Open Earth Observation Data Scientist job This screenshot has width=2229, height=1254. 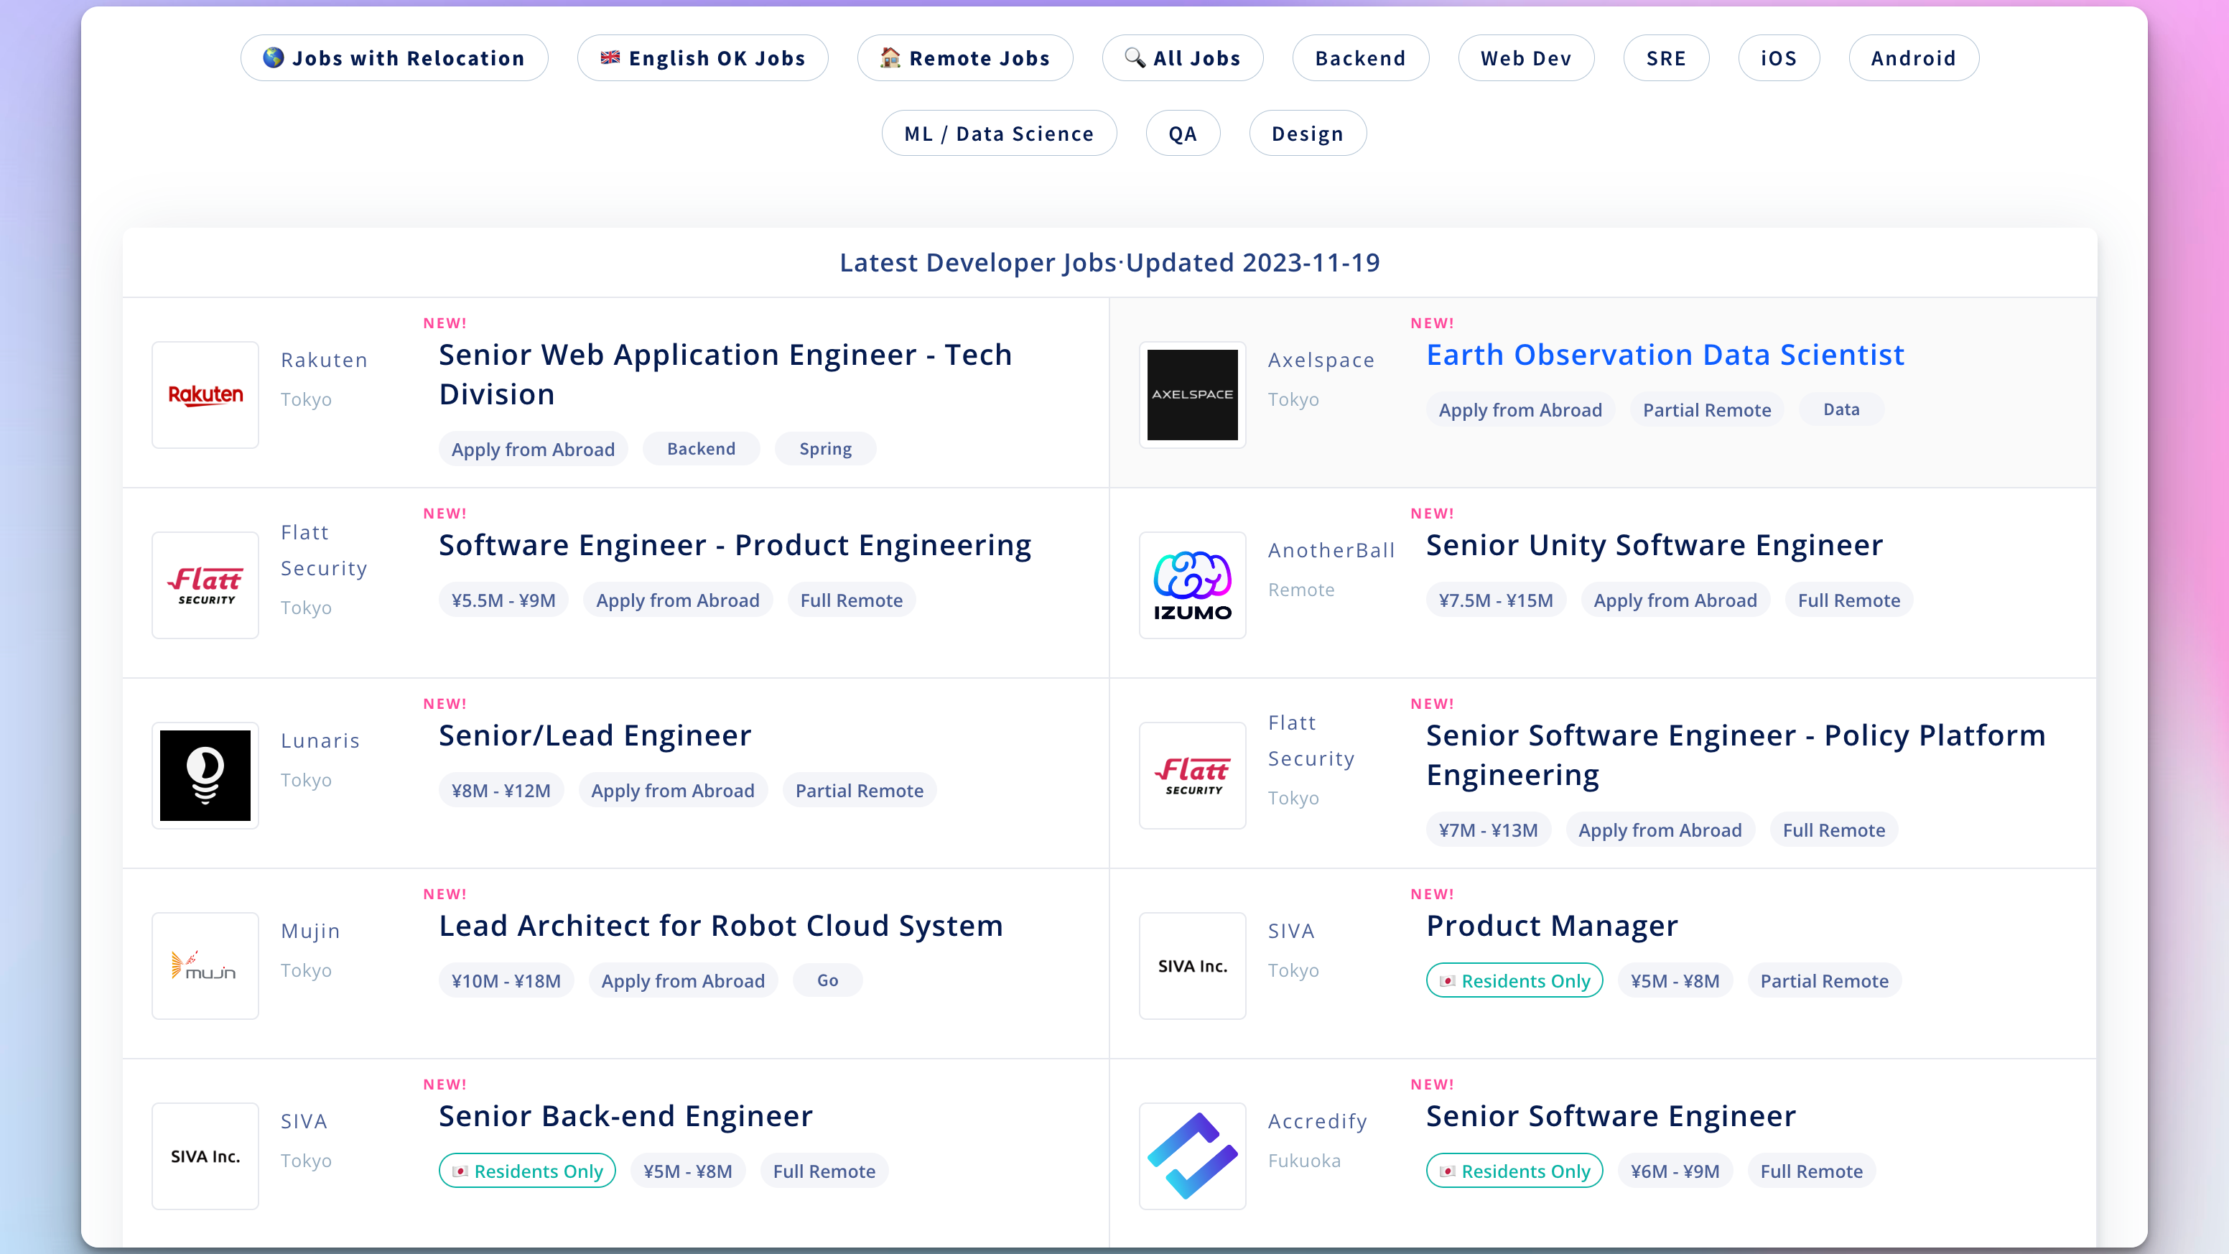pyautogui.click(x=1666, y=355)
